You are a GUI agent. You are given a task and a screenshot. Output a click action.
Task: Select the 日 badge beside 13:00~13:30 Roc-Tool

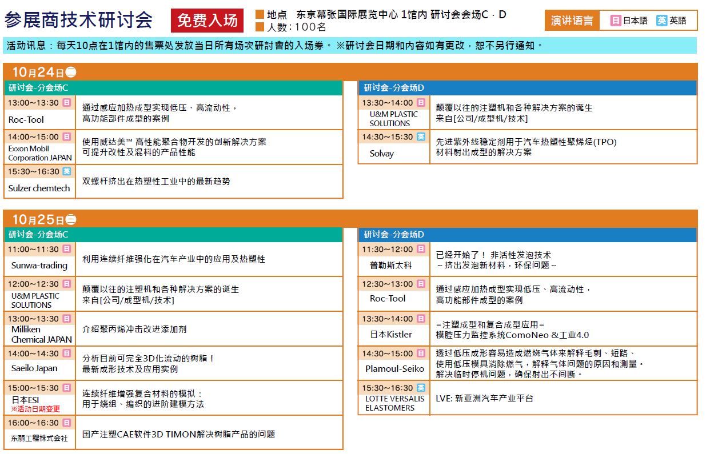[67, 103]
